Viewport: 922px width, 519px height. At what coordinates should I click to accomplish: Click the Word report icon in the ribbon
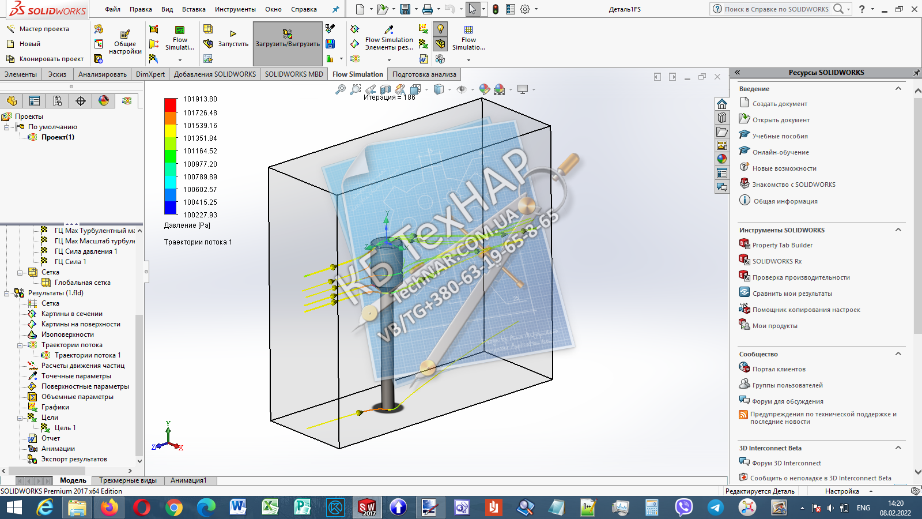click(424, 59)
